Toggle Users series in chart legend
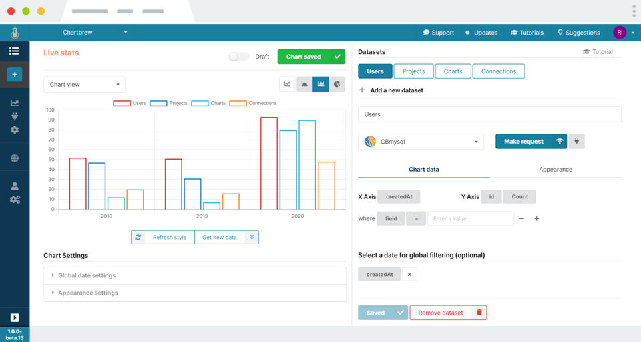 pos(130,103)
